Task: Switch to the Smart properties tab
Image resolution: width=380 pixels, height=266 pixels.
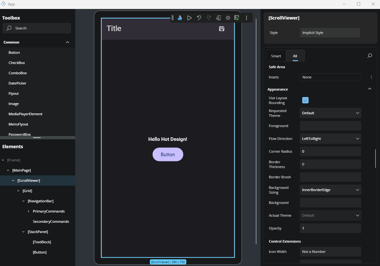Action: 276,55
